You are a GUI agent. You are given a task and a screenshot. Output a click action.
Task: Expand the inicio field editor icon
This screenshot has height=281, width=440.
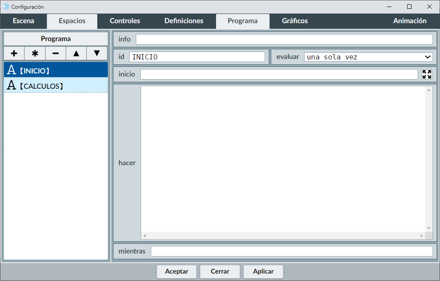pos(426,74)
